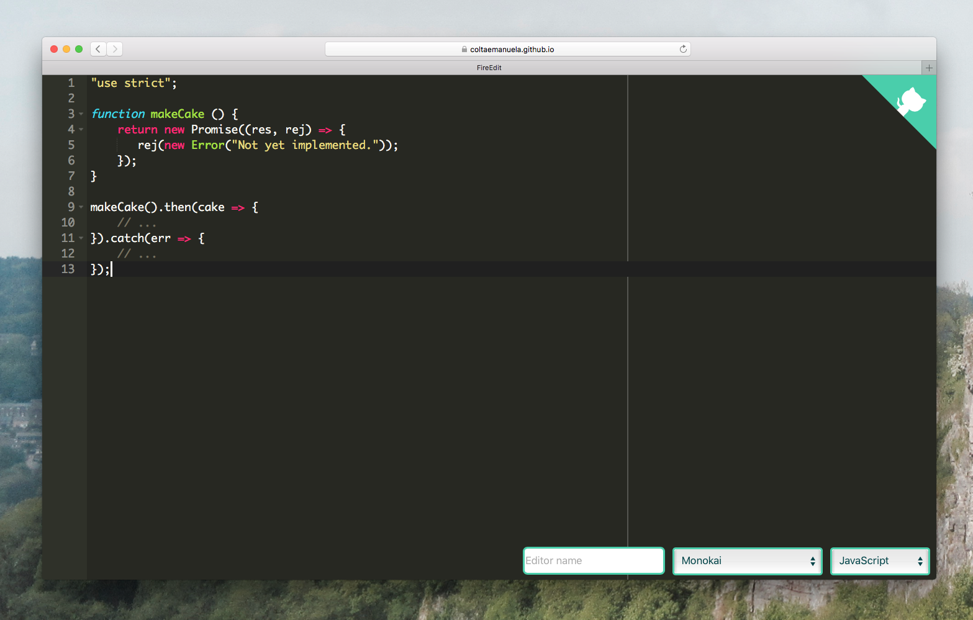Focus the Editor name input field
This screenshot has height=620, width=973.
coord(594,561)
